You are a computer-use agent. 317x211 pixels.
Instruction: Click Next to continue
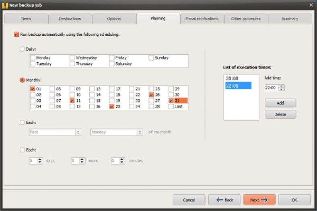click(x=259, y=200)
